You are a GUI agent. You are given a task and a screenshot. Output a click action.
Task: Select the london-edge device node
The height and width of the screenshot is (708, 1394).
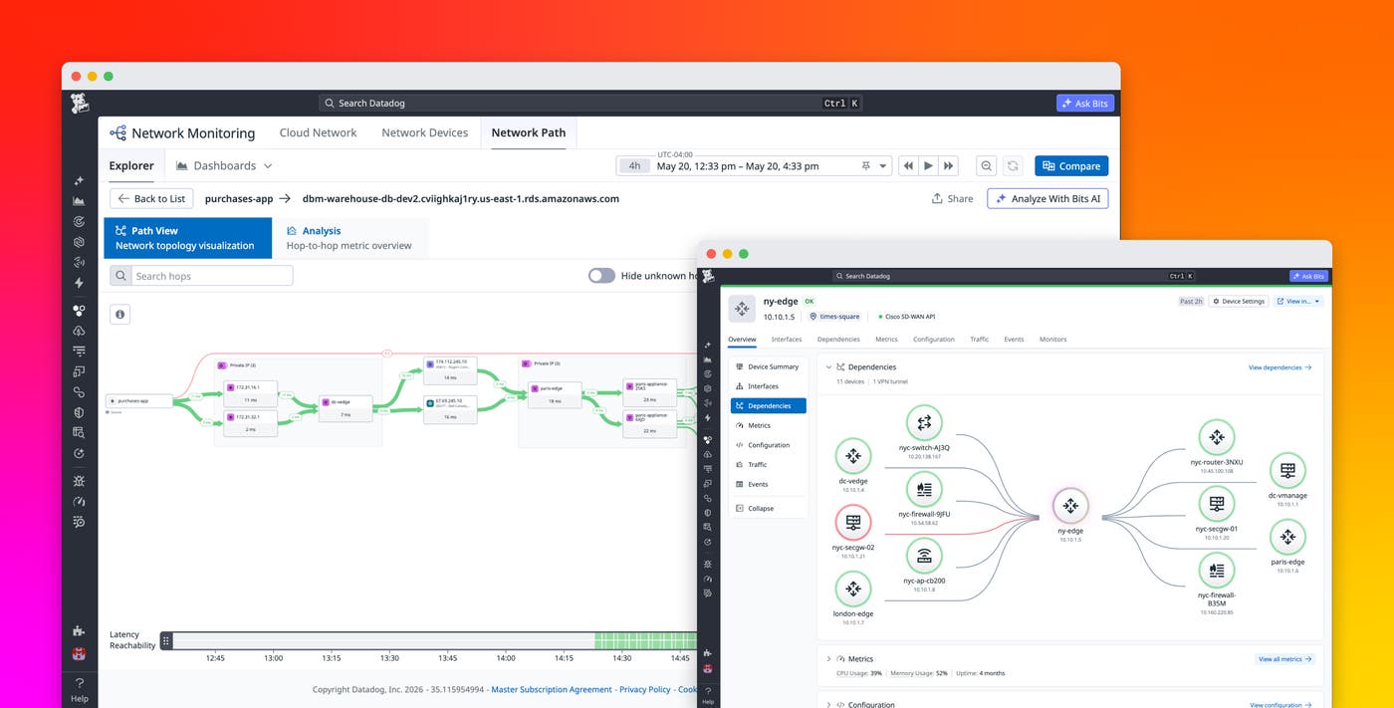pos(853,589)
